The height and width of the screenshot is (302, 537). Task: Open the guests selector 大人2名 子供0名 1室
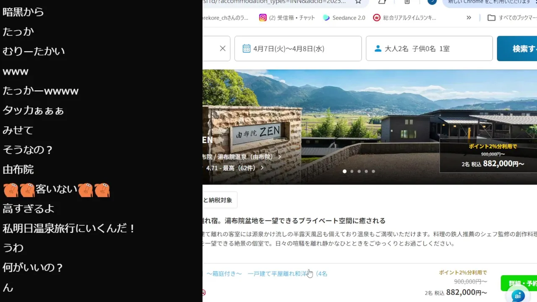(429, 49)
